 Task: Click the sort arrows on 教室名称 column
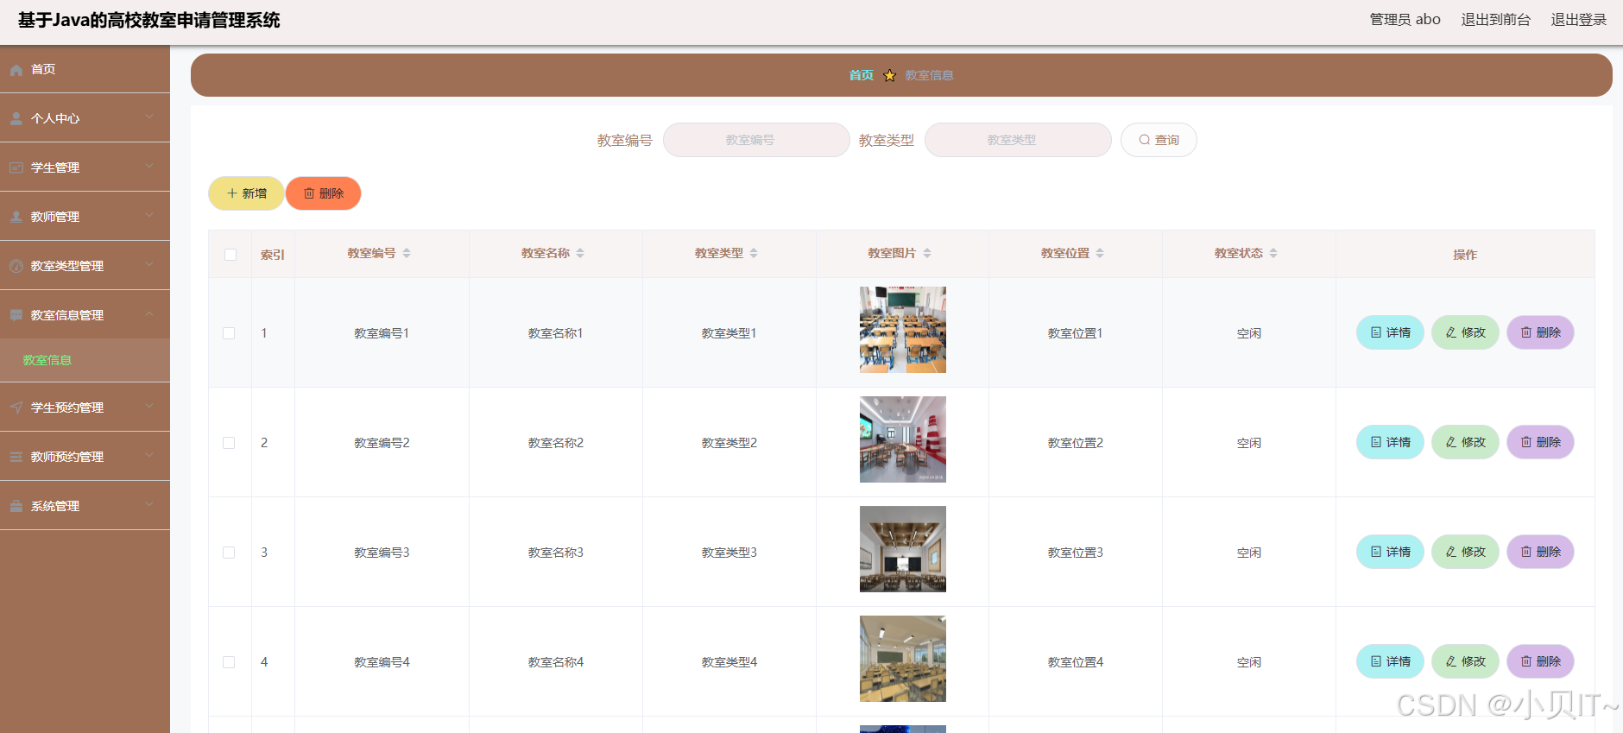click(580, 253)
